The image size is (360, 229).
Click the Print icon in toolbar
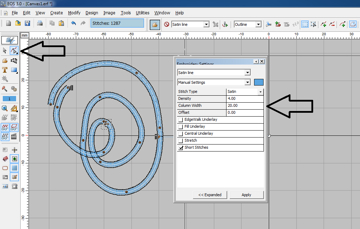pyautogui.click(x=40, y=23)
